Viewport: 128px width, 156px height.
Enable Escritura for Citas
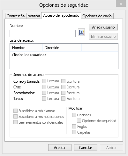pyautogui.click(x=63, y=87)
